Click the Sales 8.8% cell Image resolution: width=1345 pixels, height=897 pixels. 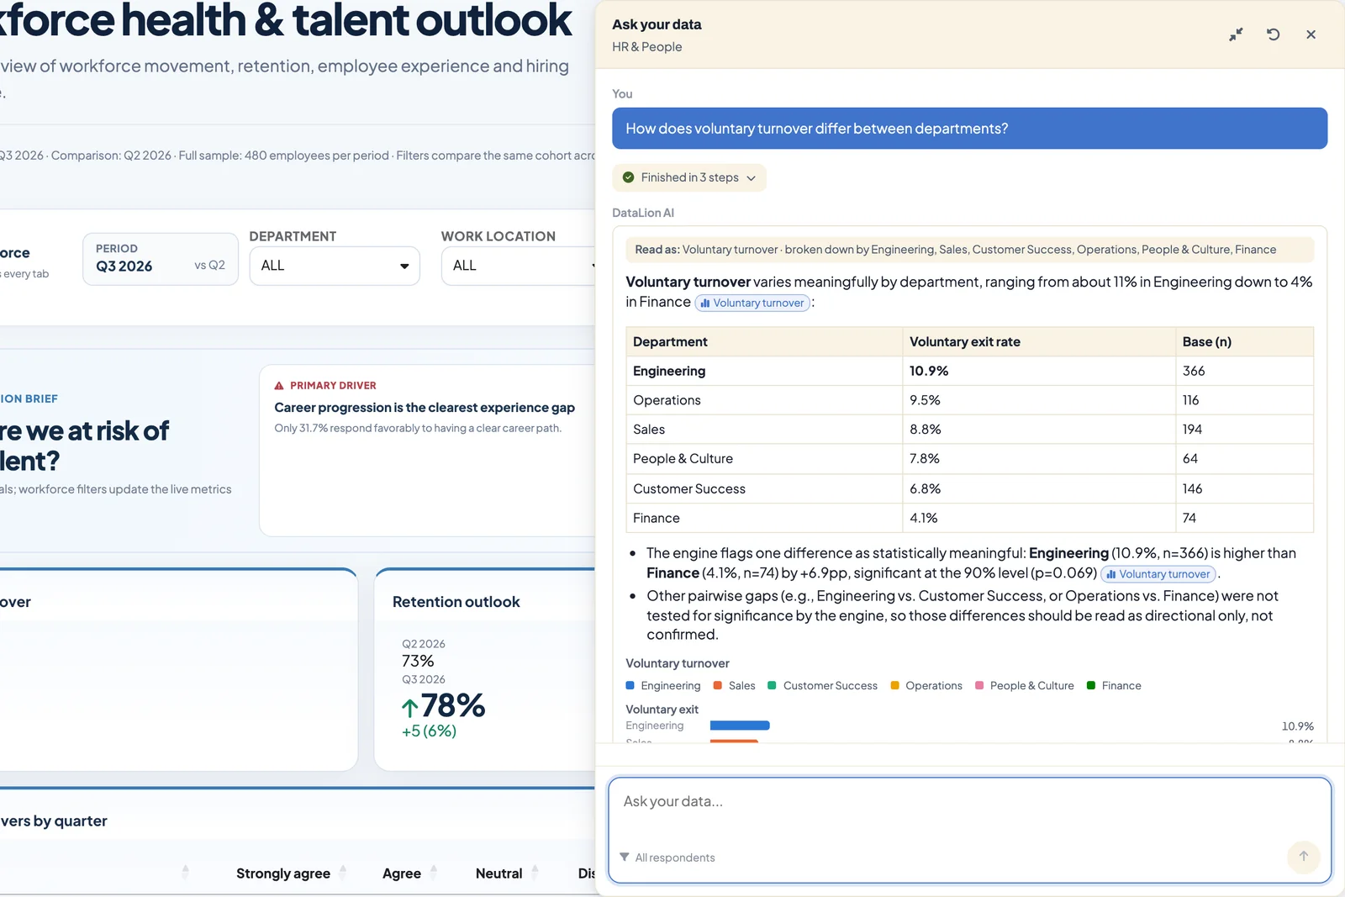click(x=1039, y=430)
